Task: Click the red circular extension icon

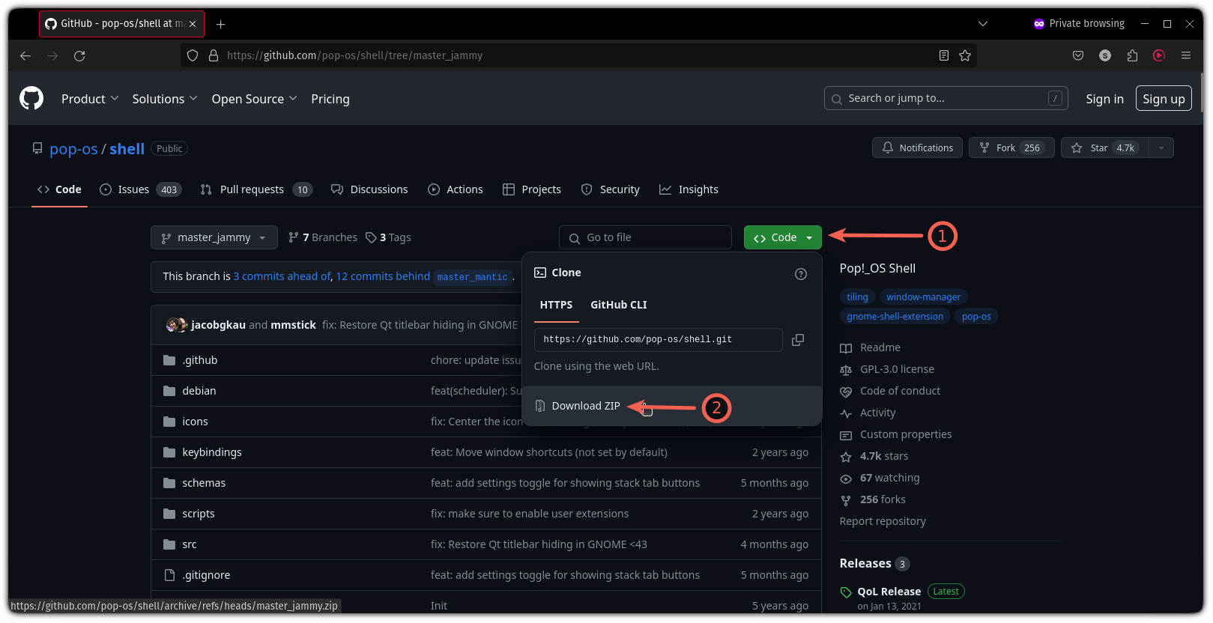Action: click(x=1159, y=55)
